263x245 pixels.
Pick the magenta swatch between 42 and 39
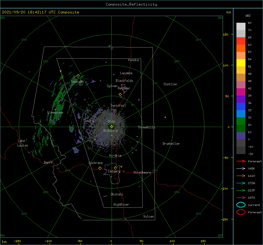241,92
